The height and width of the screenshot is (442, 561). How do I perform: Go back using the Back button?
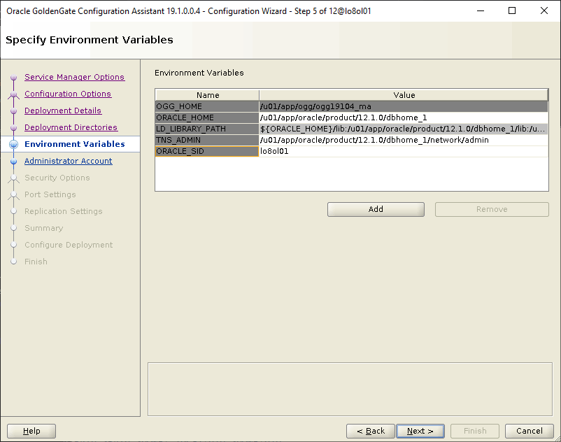click(x=370, y=431)
